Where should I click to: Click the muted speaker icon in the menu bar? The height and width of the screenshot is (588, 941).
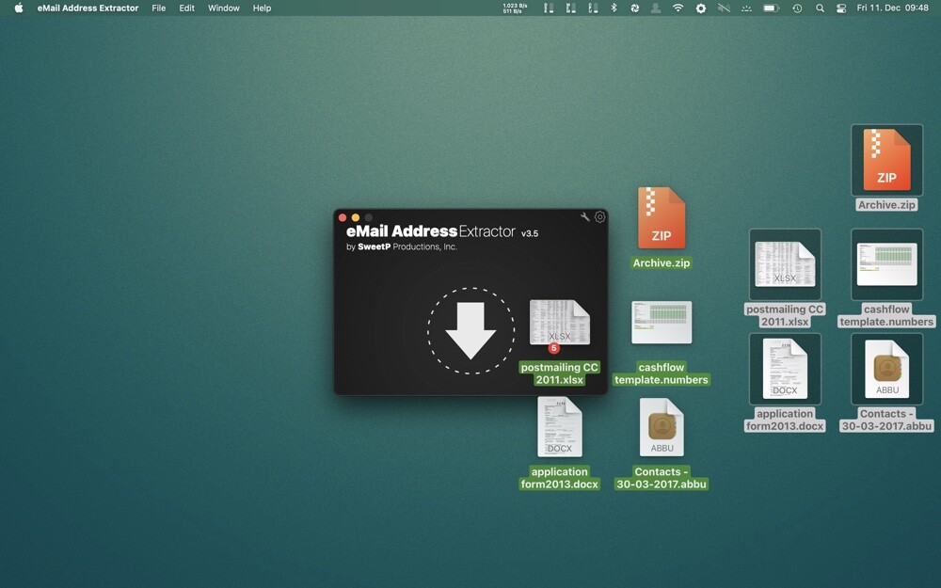click(x=724, y=8)
